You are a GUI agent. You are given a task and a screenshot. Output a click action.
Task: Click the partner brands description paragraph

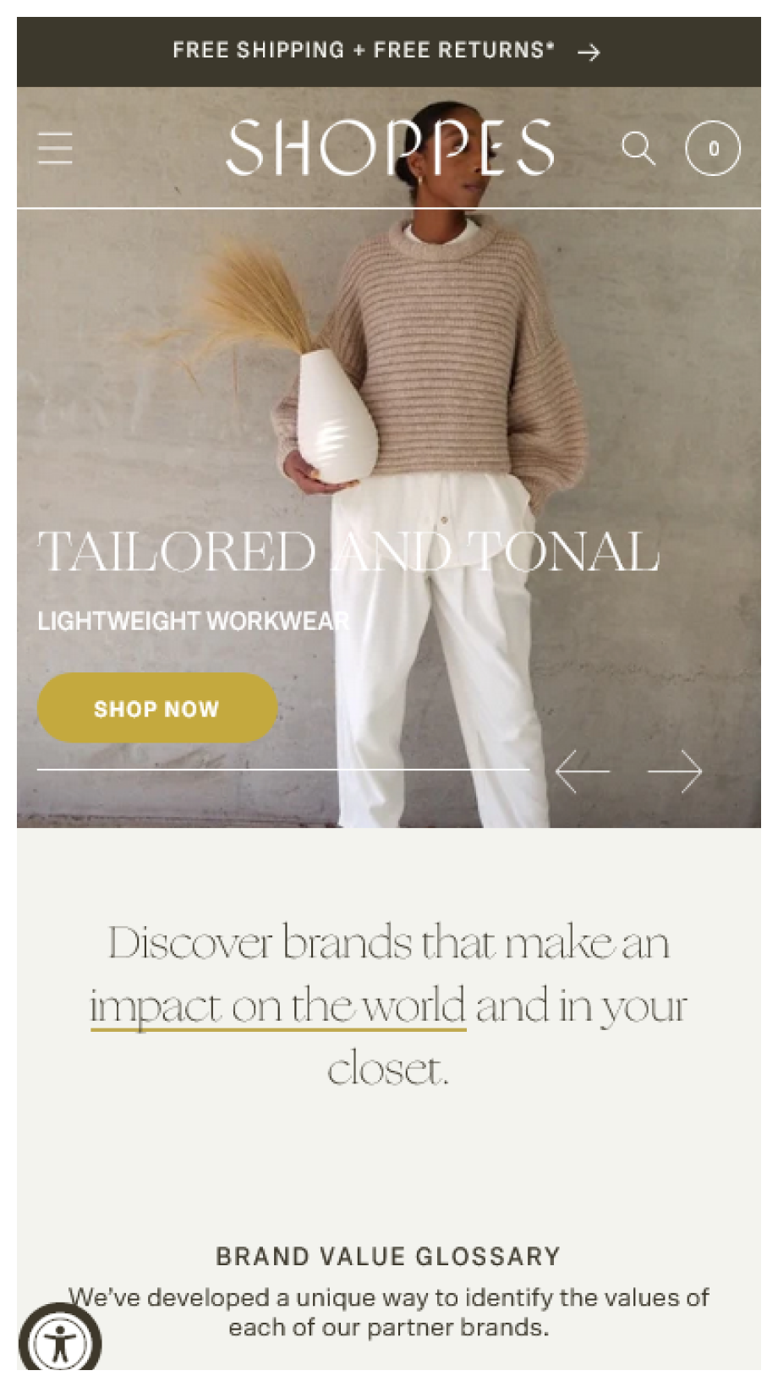click(x=389, y=1312)
